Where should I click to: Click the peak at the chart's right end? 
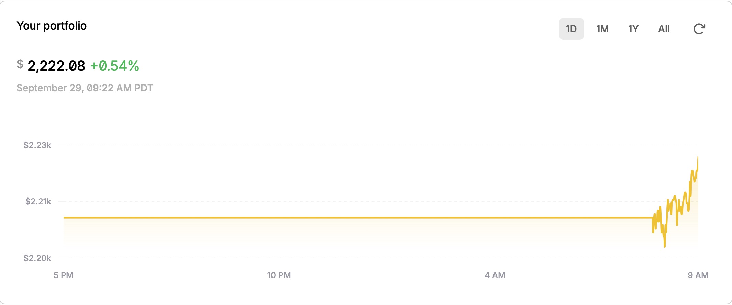(698, 157)
